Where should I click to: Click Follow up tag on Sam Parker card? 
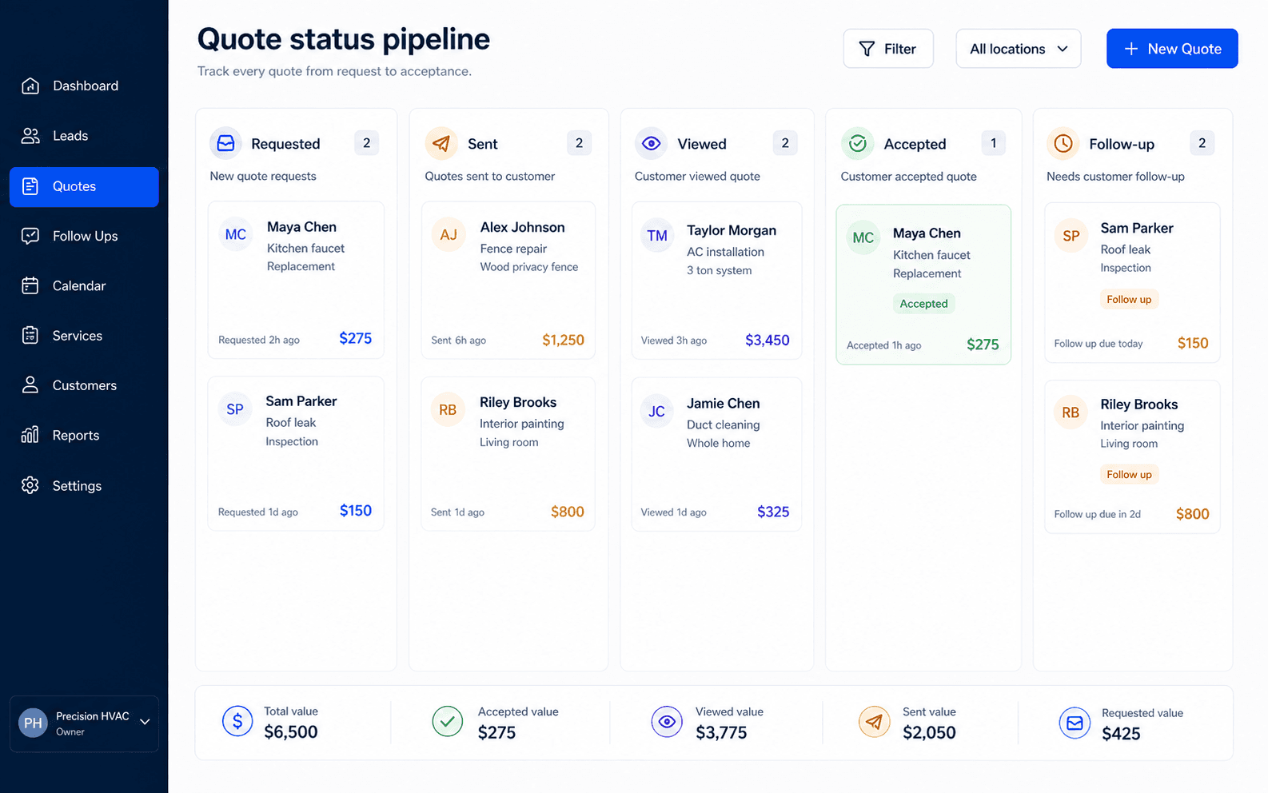coord(1129,299)
